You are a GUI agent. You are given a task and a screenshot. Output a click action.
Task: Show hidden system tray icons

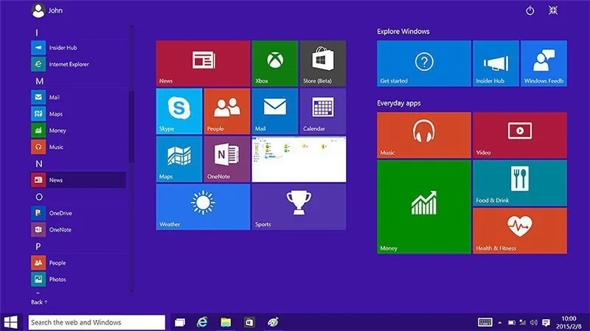(x=500, y=323)
